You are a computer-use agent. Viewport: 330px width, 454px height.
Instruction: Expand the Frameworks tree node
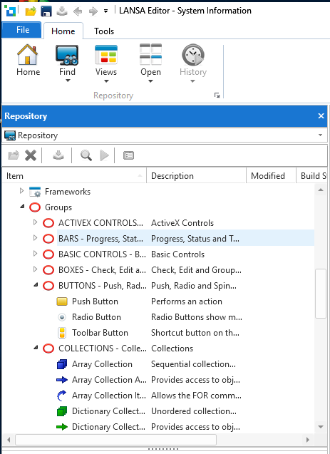21,191
